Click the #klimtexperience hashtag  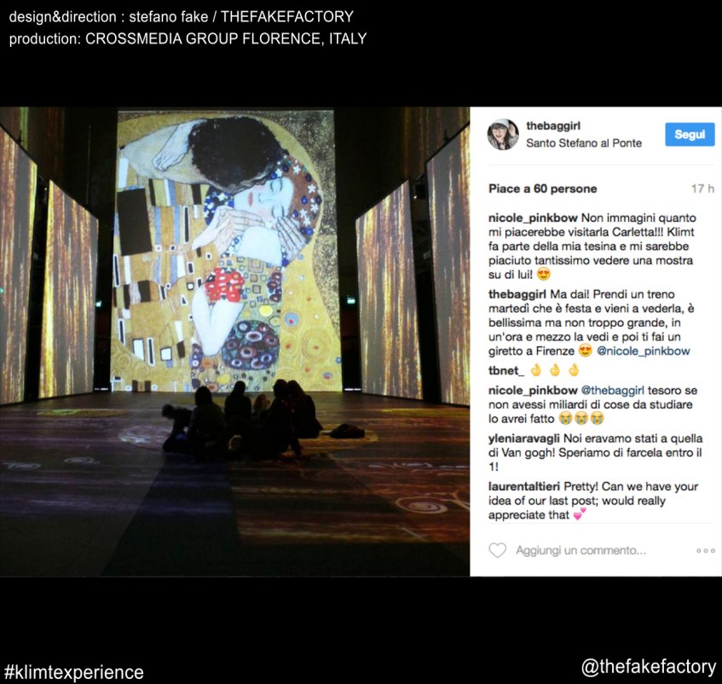[x=74, y=672]
